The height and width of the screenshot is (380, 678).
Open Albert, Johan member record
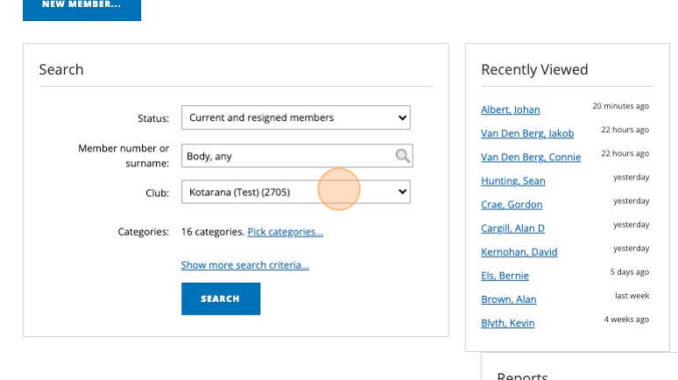tap(510, 110)
